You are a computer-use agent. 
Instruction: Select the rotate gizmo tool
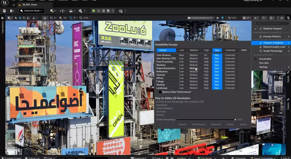(x=24, y=18)
